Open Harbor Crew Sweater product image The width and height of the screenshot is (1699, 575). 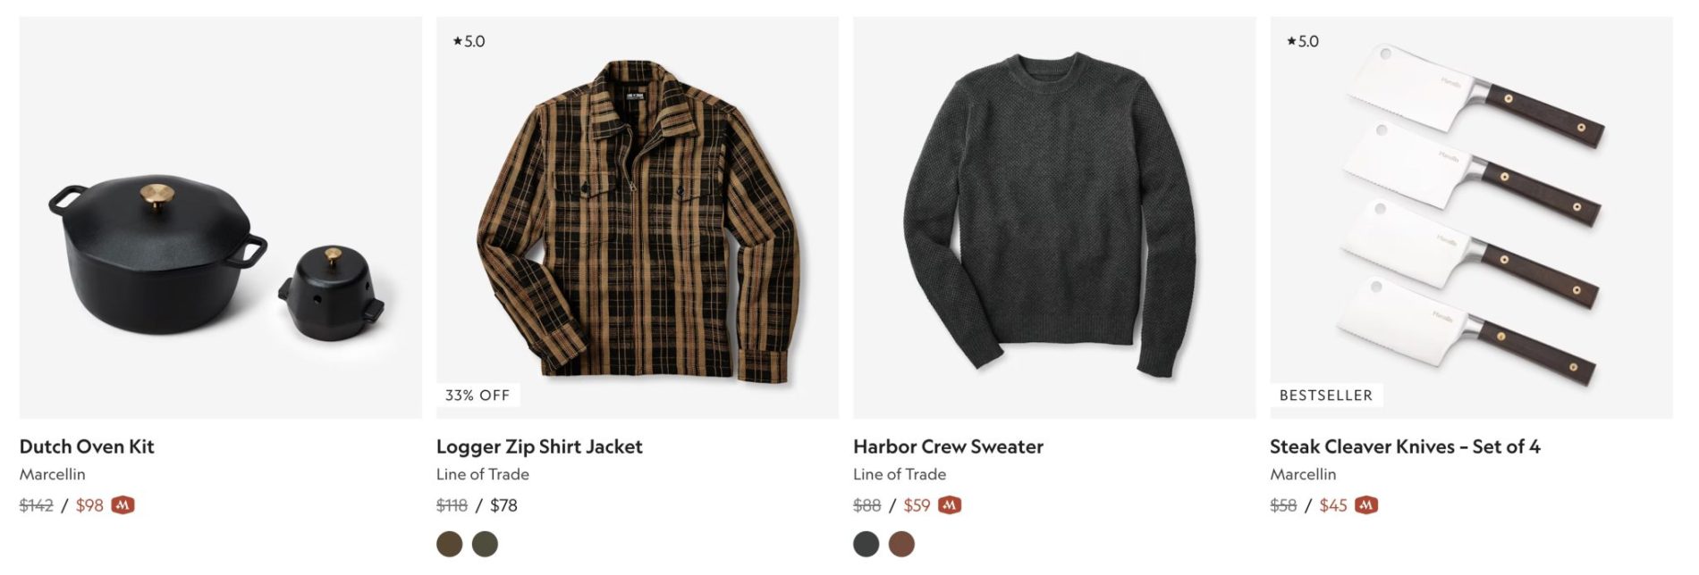tap(1054, 217)
